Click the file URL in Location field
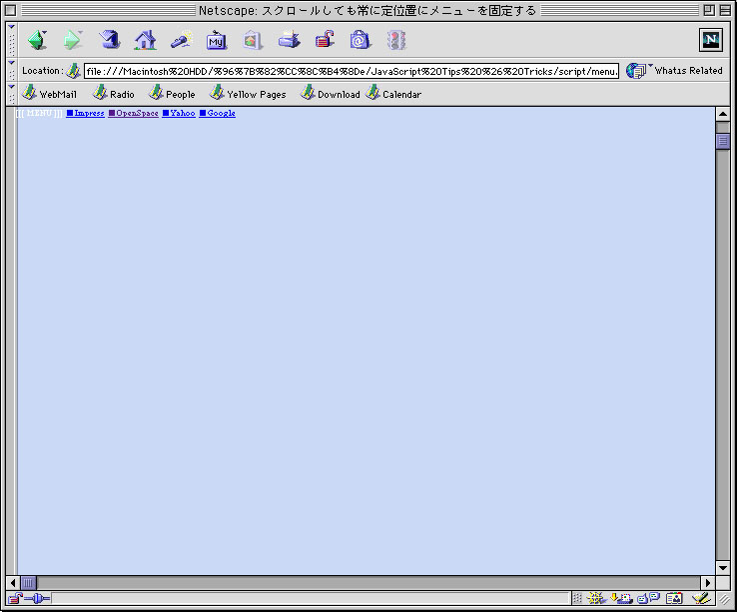Screen dimensions: 737x612 [x=352, y=72]
